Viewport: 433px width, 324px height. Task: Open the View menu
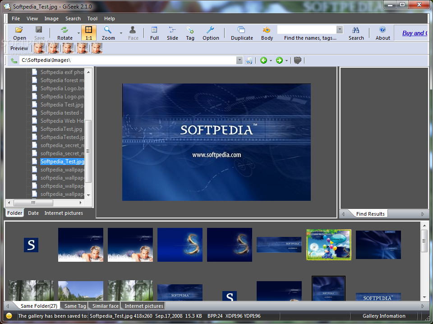click(32, 19)
